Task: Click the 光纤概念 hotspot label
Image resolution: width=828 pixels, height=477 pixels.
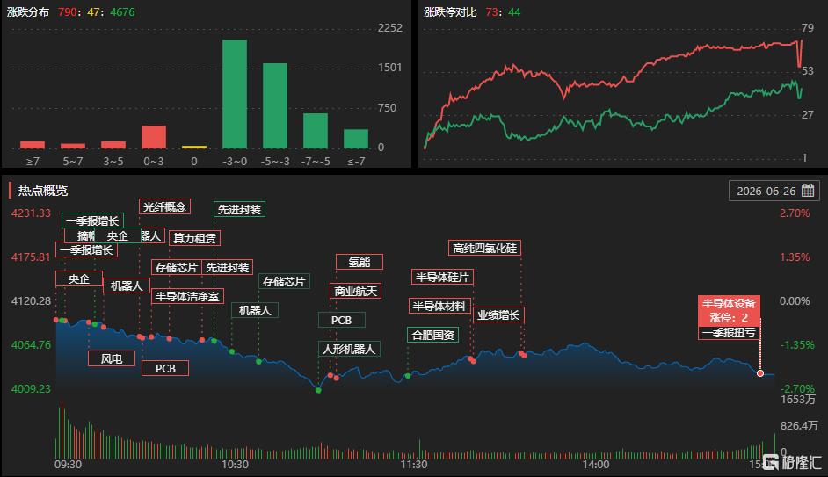Action: tap(164, 206)
